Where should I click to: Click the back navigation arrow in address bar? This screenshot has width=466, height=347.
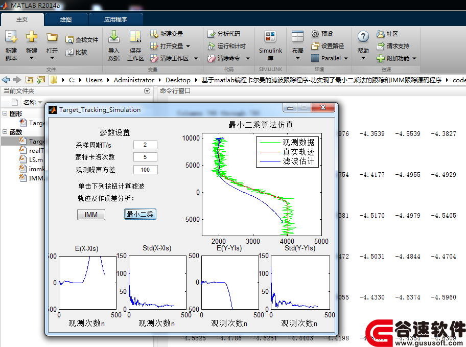(x=6, y=80)
